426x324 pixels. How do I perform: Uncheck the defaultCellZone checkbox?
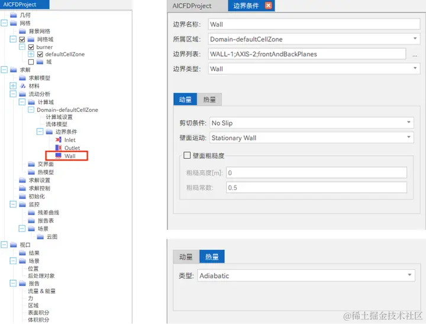click(40, 54)
